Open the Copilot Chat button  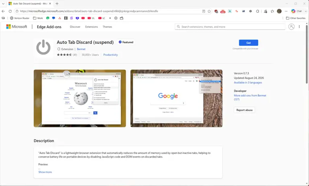coord(297,11)
